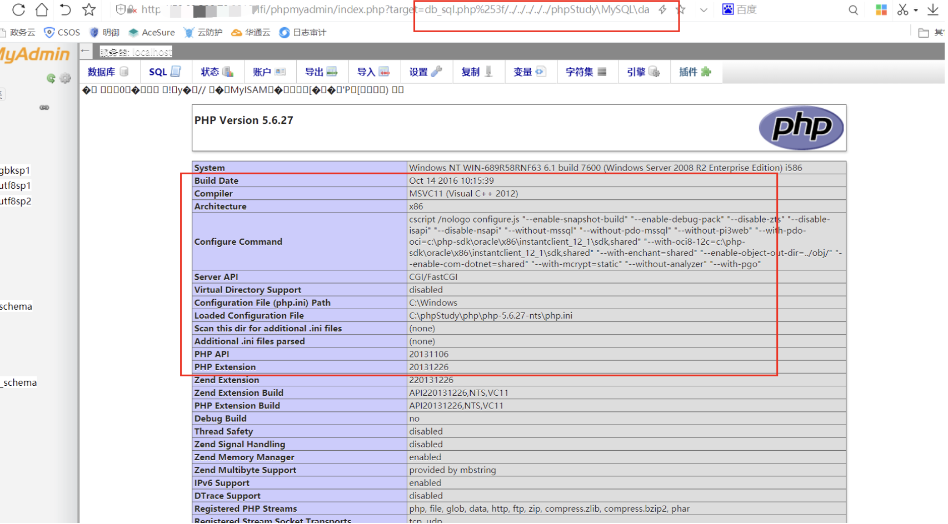Click 'C:\Windows' configuration path value
The image size is (948, 524).
[433, 303]
